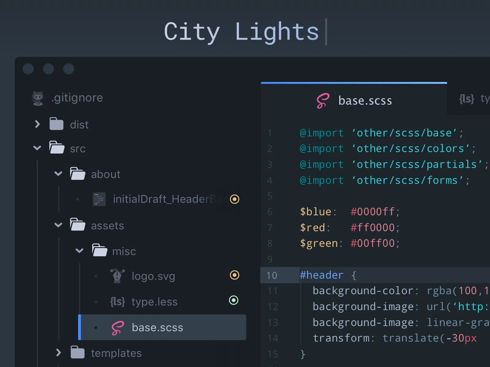Click the orange status circle next to logo.svg
This screenshot has height=367, width=490.
(x=235, y=275)
